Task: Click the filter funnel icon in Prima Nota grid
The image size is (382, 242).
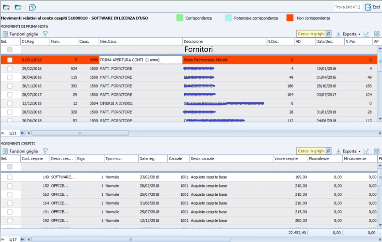Action: click(x=45, y=34)
